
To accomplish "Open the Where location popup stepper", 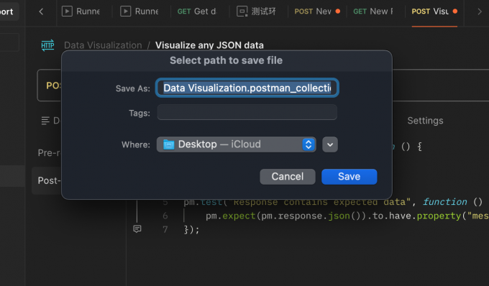I will click(309, 144).
